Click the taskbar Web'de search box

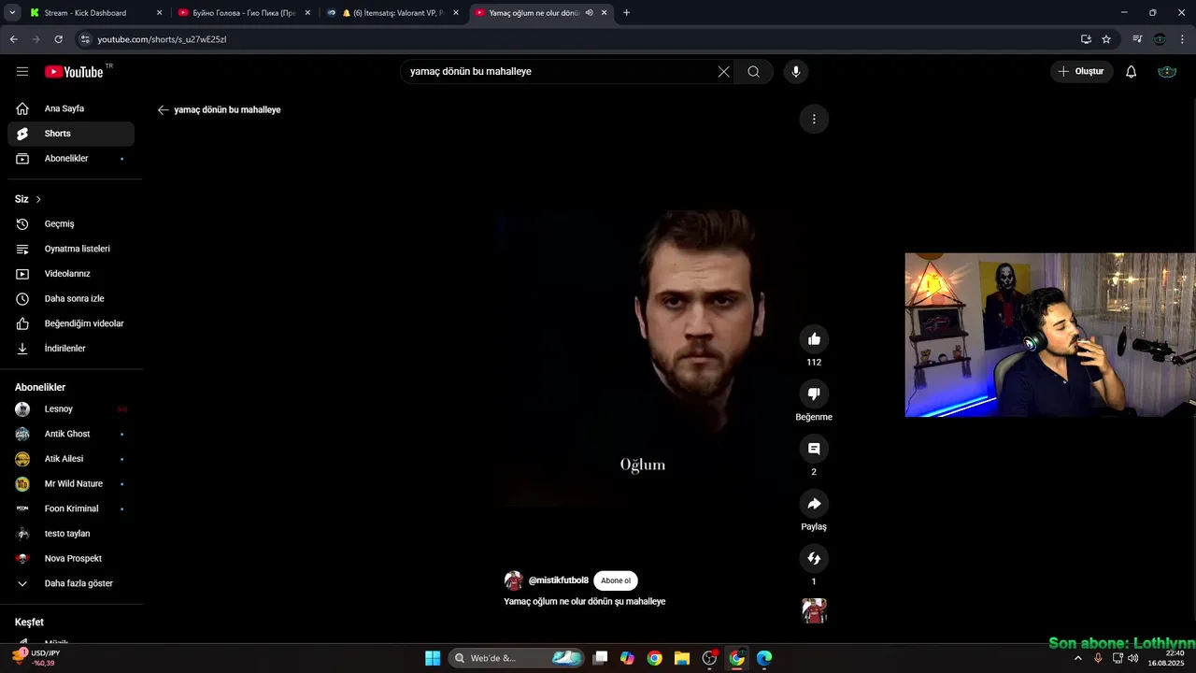pos(516,658)
